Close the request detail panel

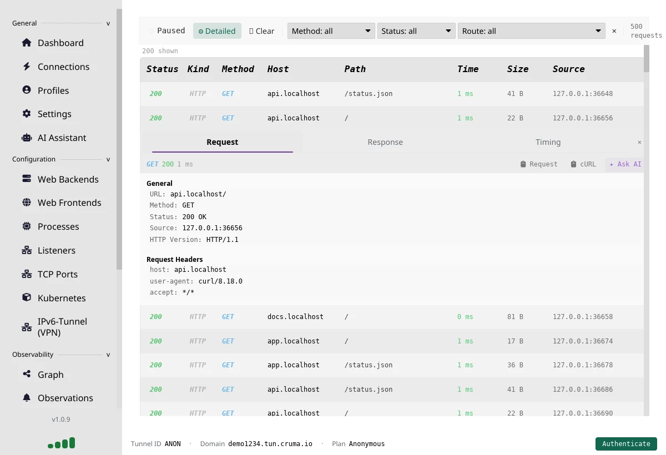point(639,142)
